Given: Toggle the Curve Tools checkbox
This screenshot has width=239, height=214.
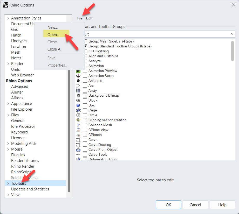Looking at the screenshot, I should (x=85, y=154).
